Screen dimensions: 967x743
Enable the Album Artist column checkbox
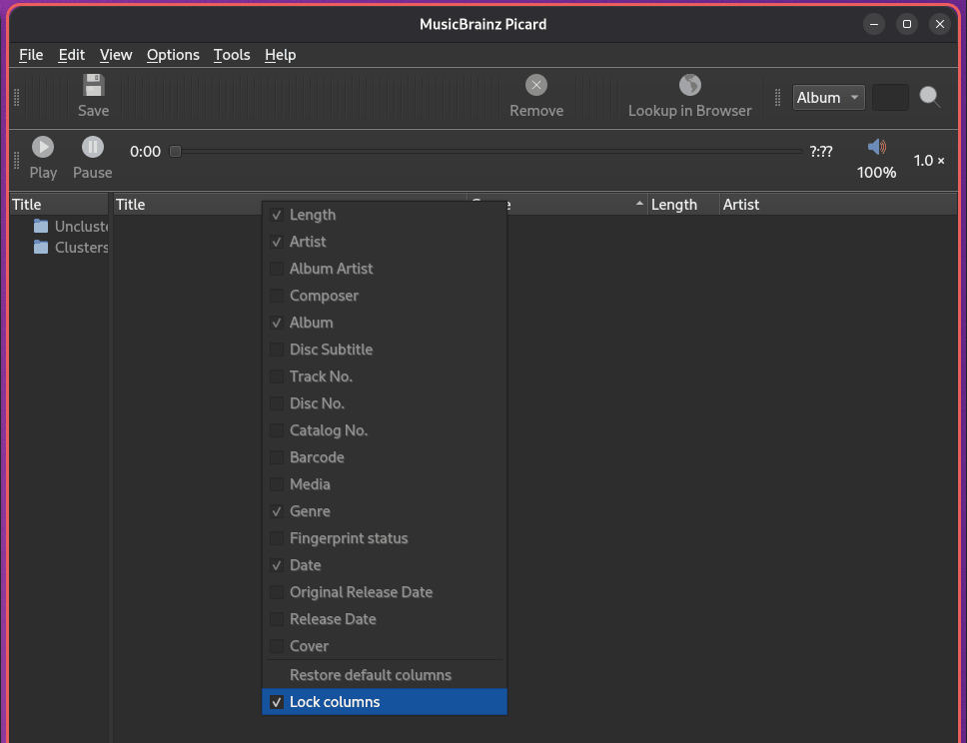click(277, 269)
